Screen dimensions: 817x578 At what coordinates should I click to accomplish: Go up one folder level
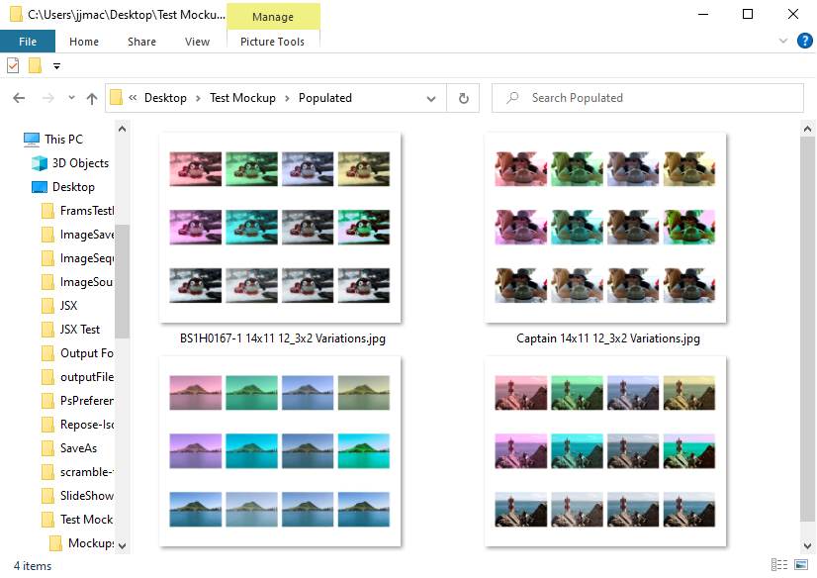pyautogui.click(x=92, y=98)
